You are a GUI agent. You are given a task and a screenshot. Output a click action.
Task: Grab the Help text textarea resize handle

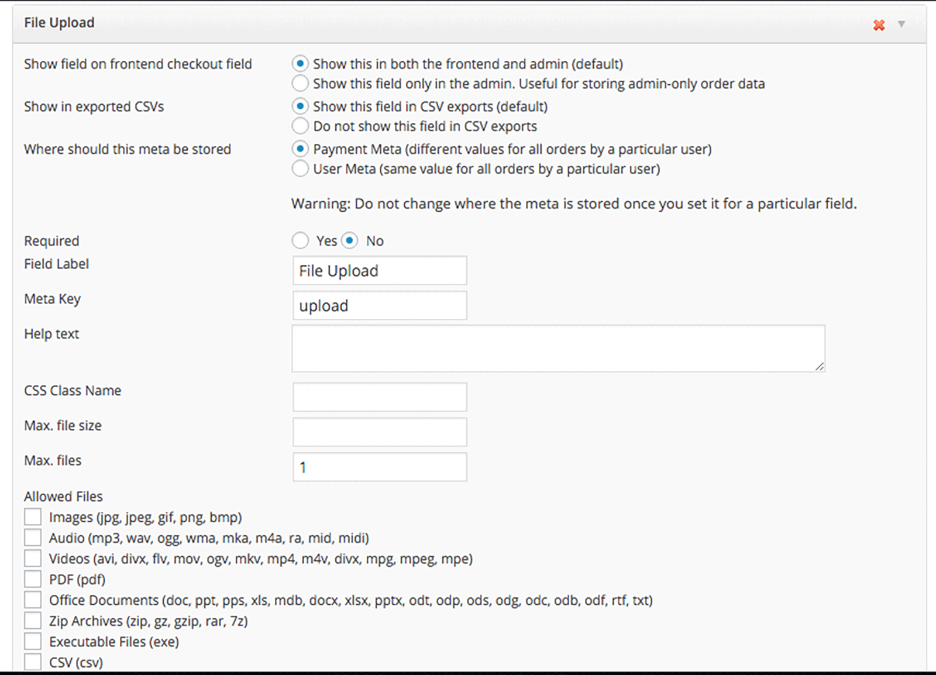click(x=820, y=366)
